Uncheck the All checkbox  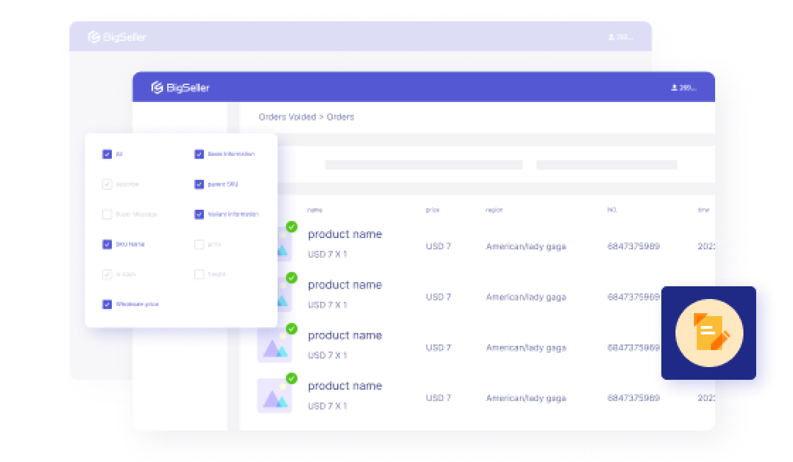pos(107,154)
